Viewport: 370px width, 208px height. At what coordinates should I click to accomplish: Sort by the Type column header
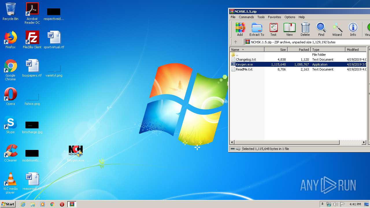click(x=328, y=50)
